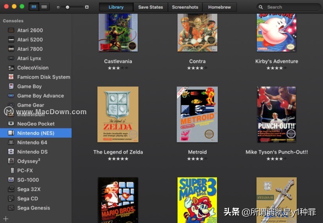Click the large-size icon beside slider
Screen dimensions: 323x223
click(87, 7)
